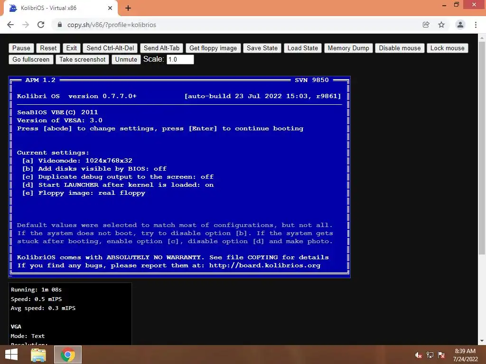Open the Chrome profile avatar

[x=460, y=25]
